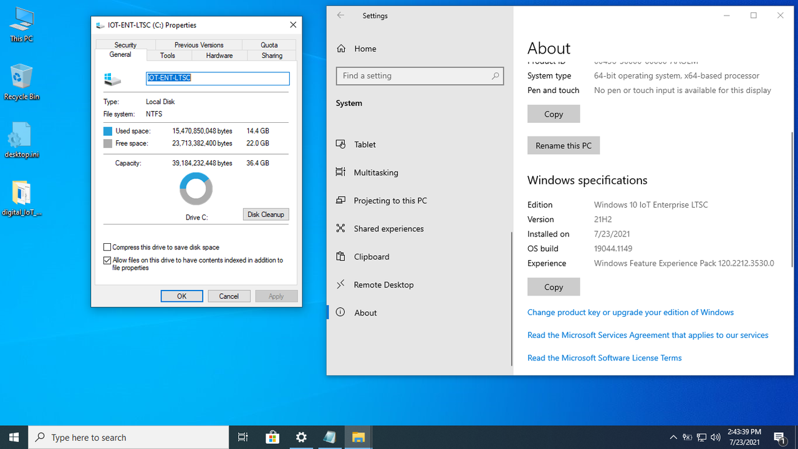This screenshot has height=449, width=798.
Task: Open Change product key or upgrade link
Action: pos(630,312)
